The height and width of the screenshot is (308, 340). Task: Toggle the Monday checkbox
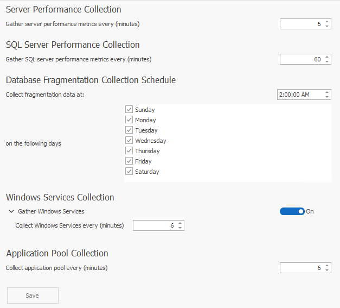(129, 120)
